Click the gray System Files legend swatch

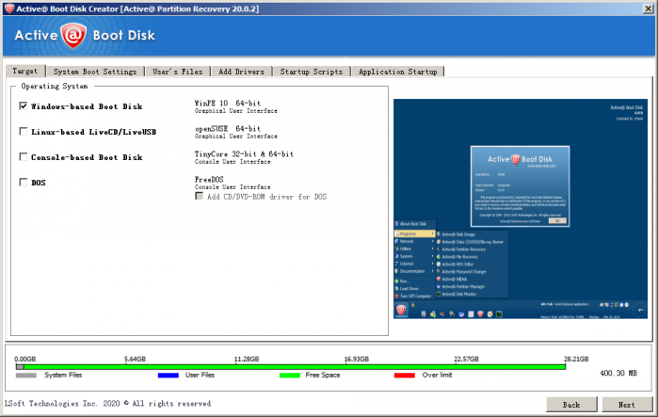pos(26,375)
